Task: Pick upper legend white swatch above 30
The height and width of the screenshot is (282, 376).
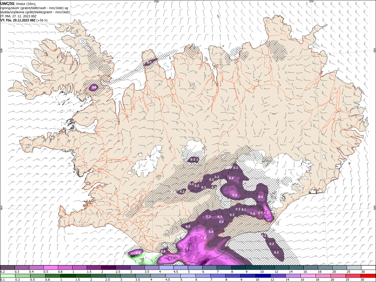Action: pos(368,268)
